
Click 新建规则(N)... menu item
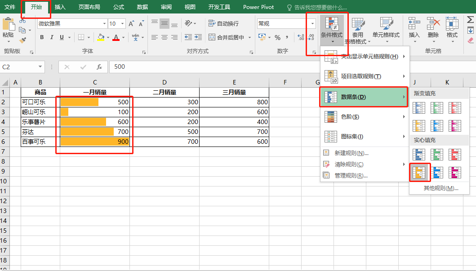365,153
